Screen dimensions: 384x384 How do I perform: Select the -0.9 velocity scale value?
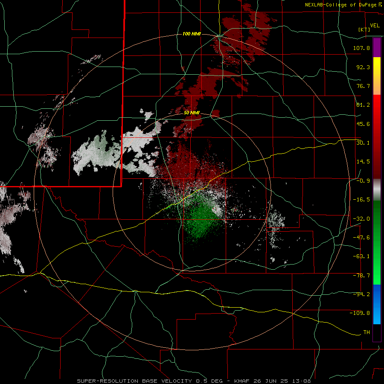point(363,181)
